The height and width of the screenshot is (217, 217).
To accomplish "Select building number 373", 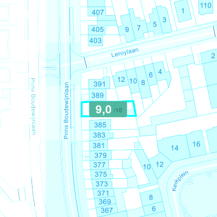I will coord(101,184).
